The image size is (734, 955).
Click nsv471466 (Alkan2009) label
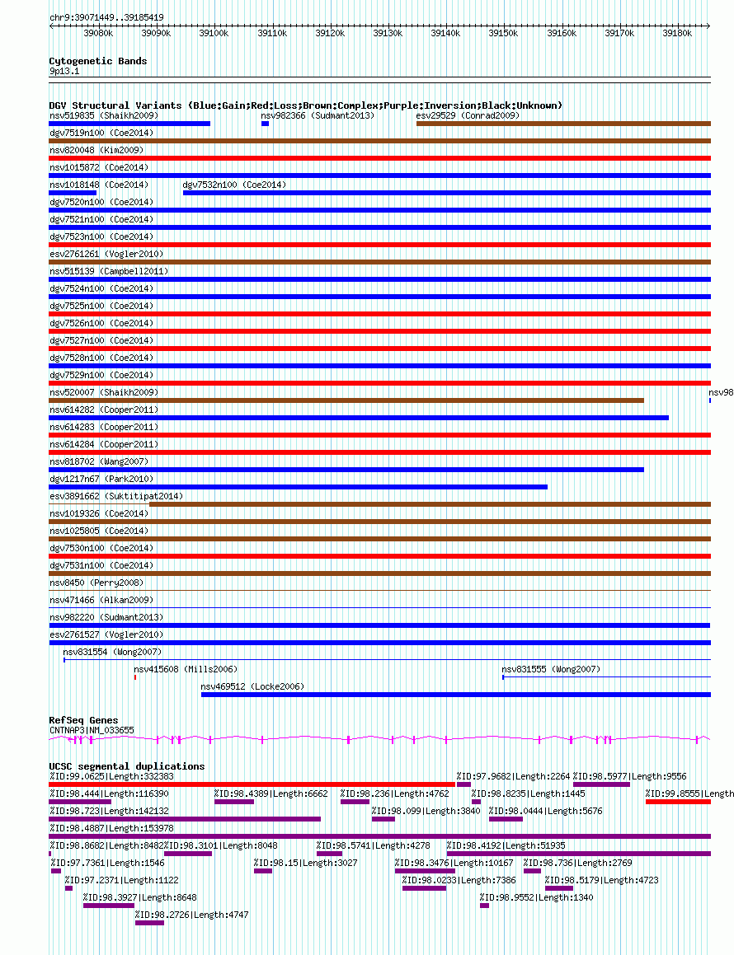pyautogui.click(x=101, y=600)
